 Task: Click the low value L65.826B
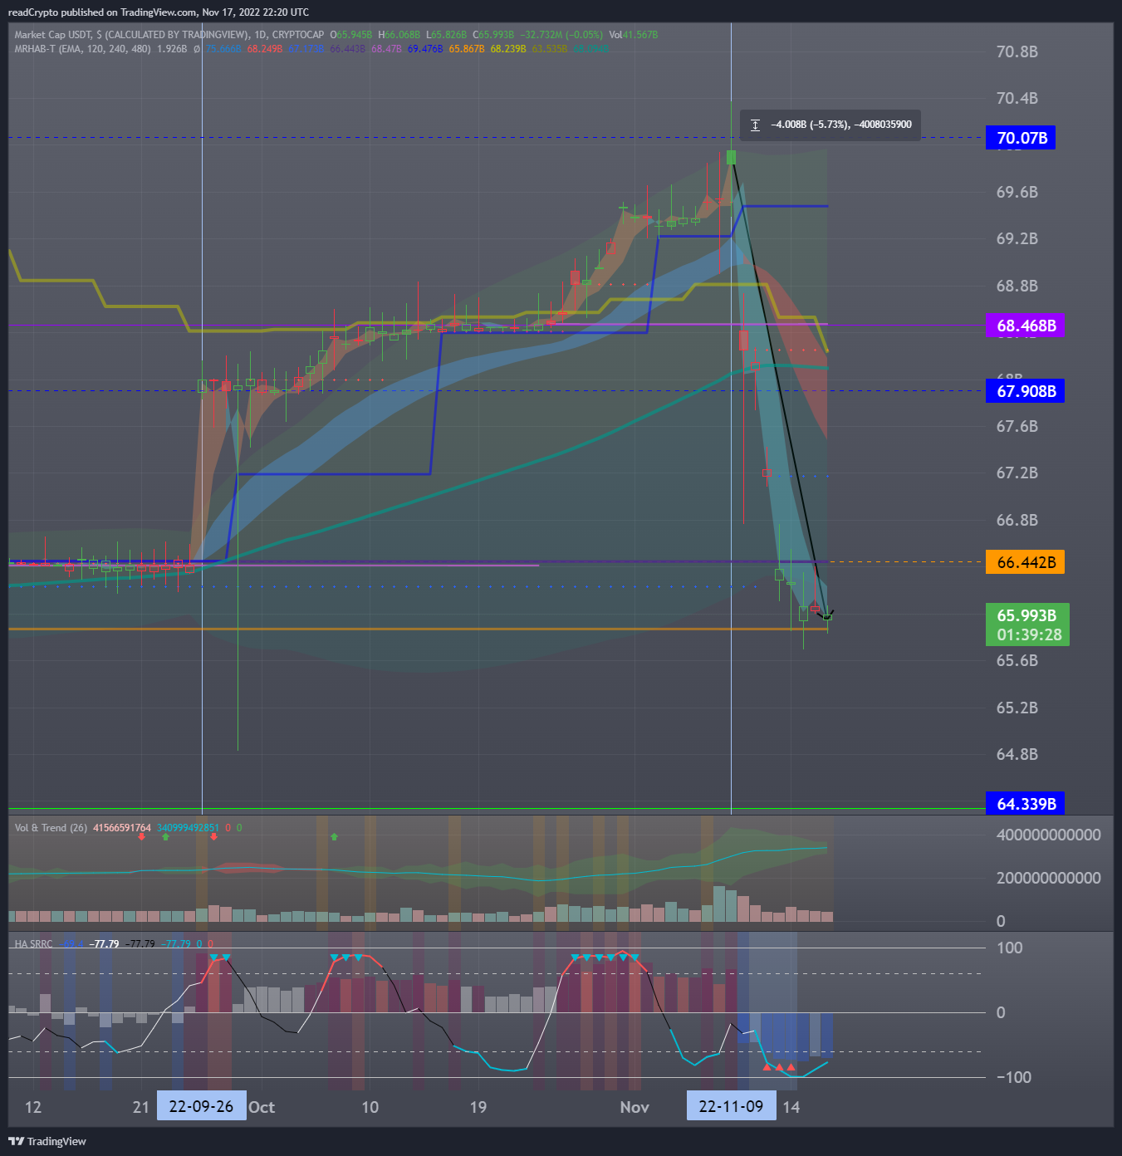[447, 35]
